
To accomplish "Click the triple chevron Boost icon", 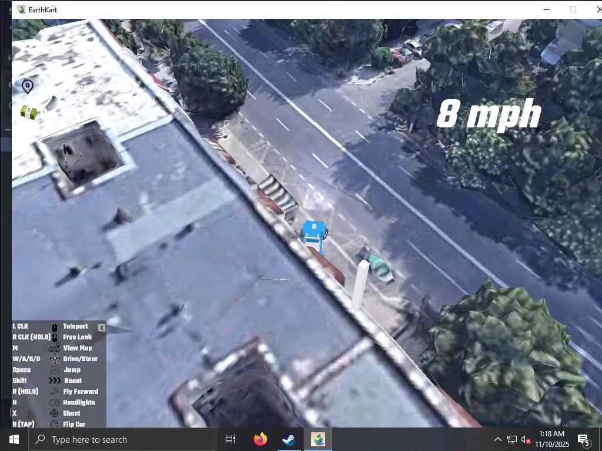I will (55, 381).
